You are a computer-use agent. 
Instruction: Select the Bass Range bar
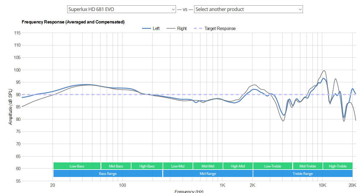point(108,173)
